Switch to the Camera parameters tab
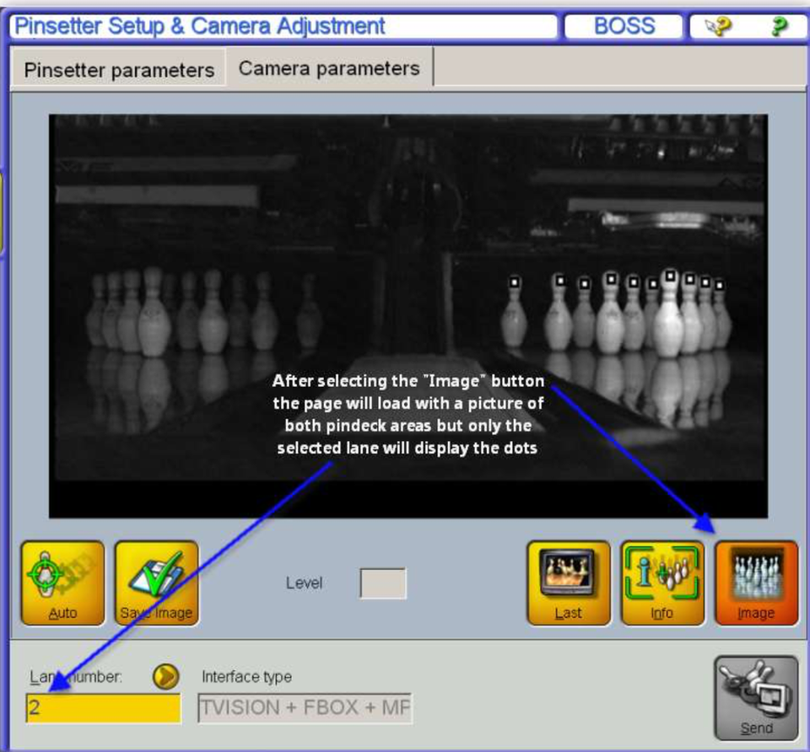810x752 pixels. click(329, 68)
